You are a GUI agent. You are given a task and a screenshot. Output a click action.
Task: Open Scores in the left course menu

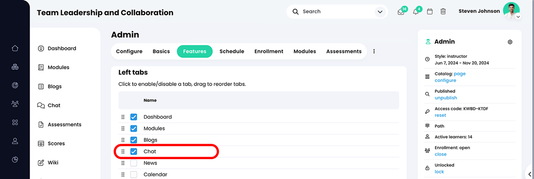[x=51, y=144]
